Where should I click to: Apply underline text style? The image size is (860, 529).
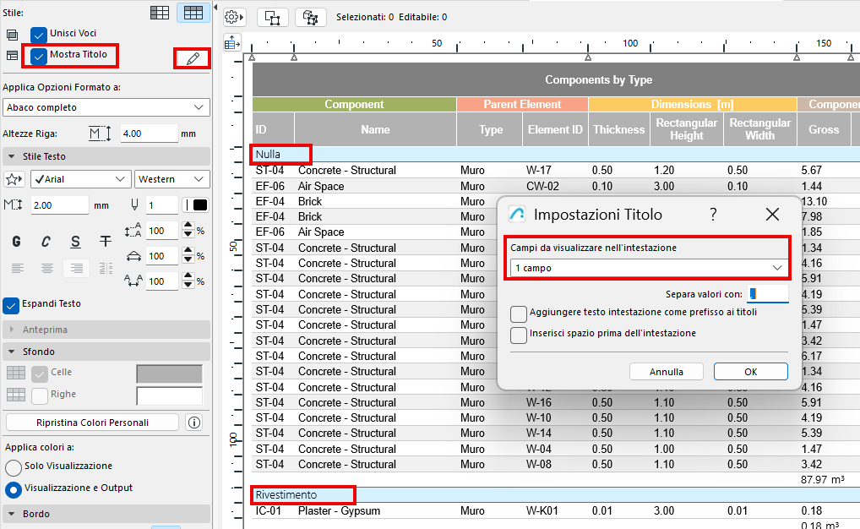point(76,242)
